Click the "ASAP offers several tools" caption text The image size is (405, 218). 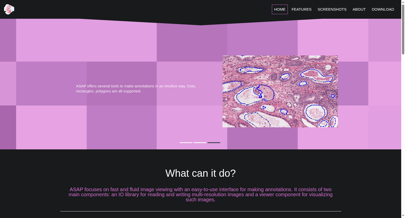click(x=136, y=89)
